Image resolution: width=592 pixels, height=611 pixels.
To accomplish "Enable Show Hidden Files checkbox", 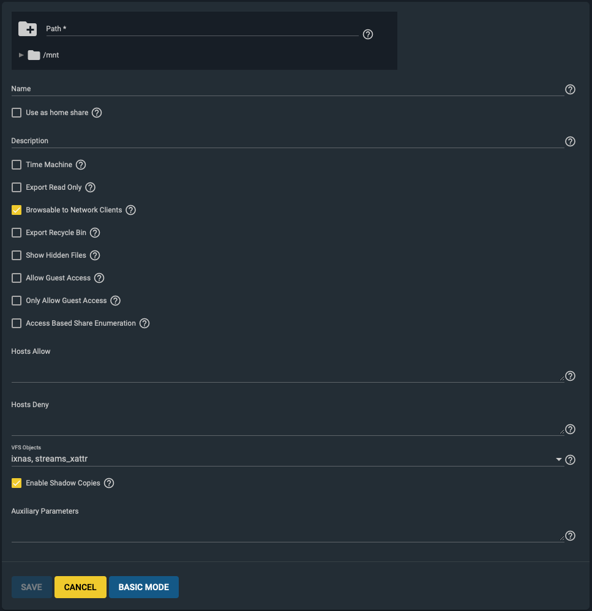I will [17, 255].
